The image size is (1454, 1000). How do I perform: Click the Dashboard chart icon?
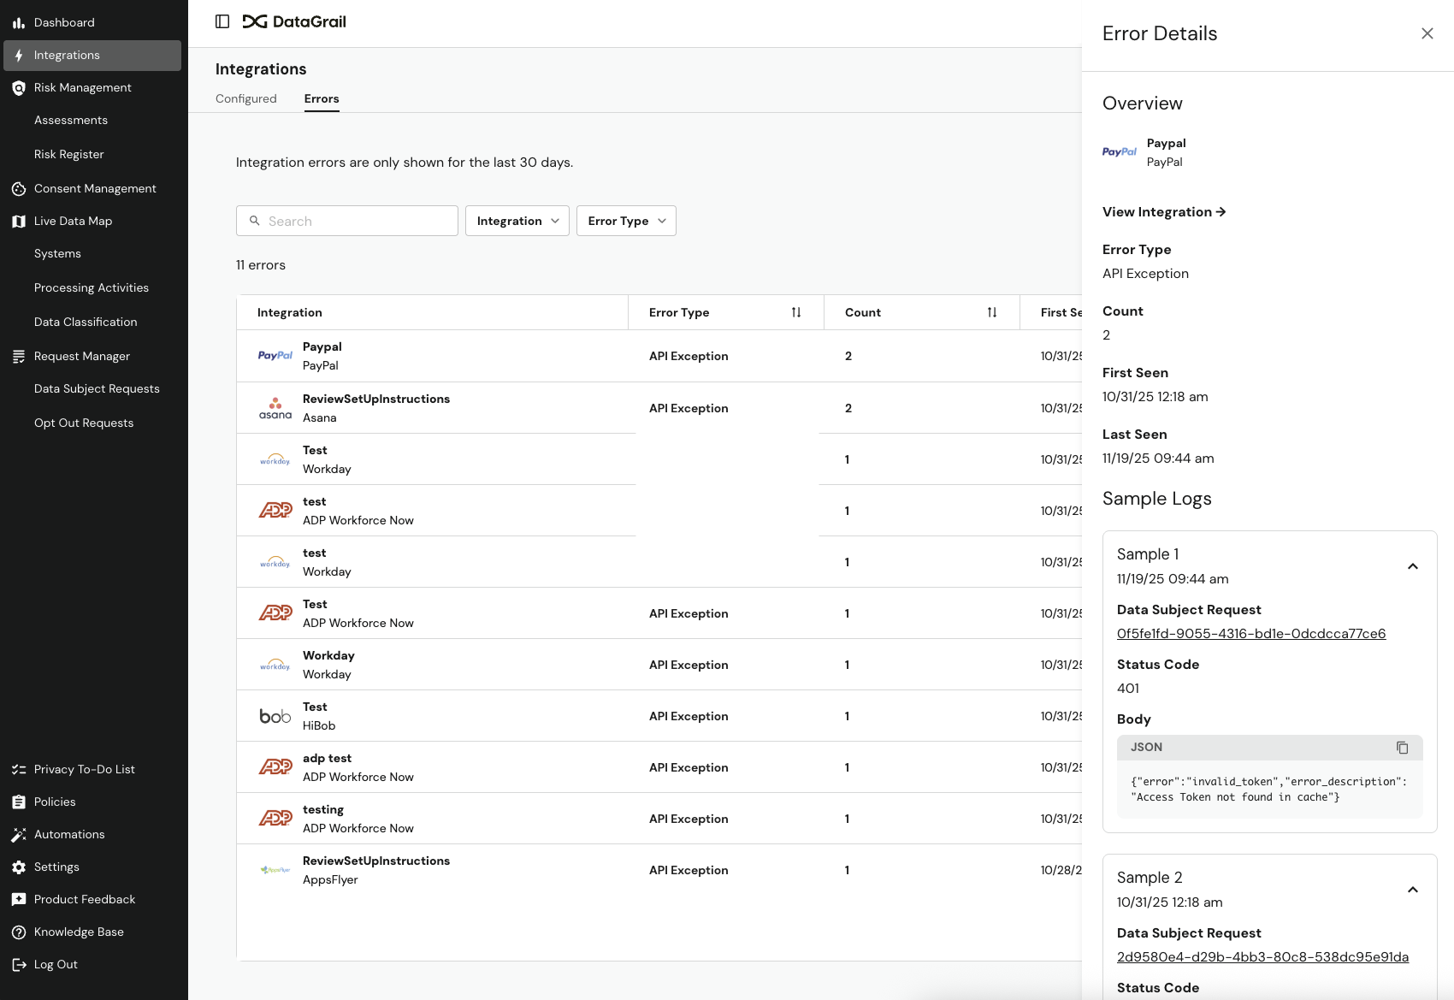click(x=18, y=23)
